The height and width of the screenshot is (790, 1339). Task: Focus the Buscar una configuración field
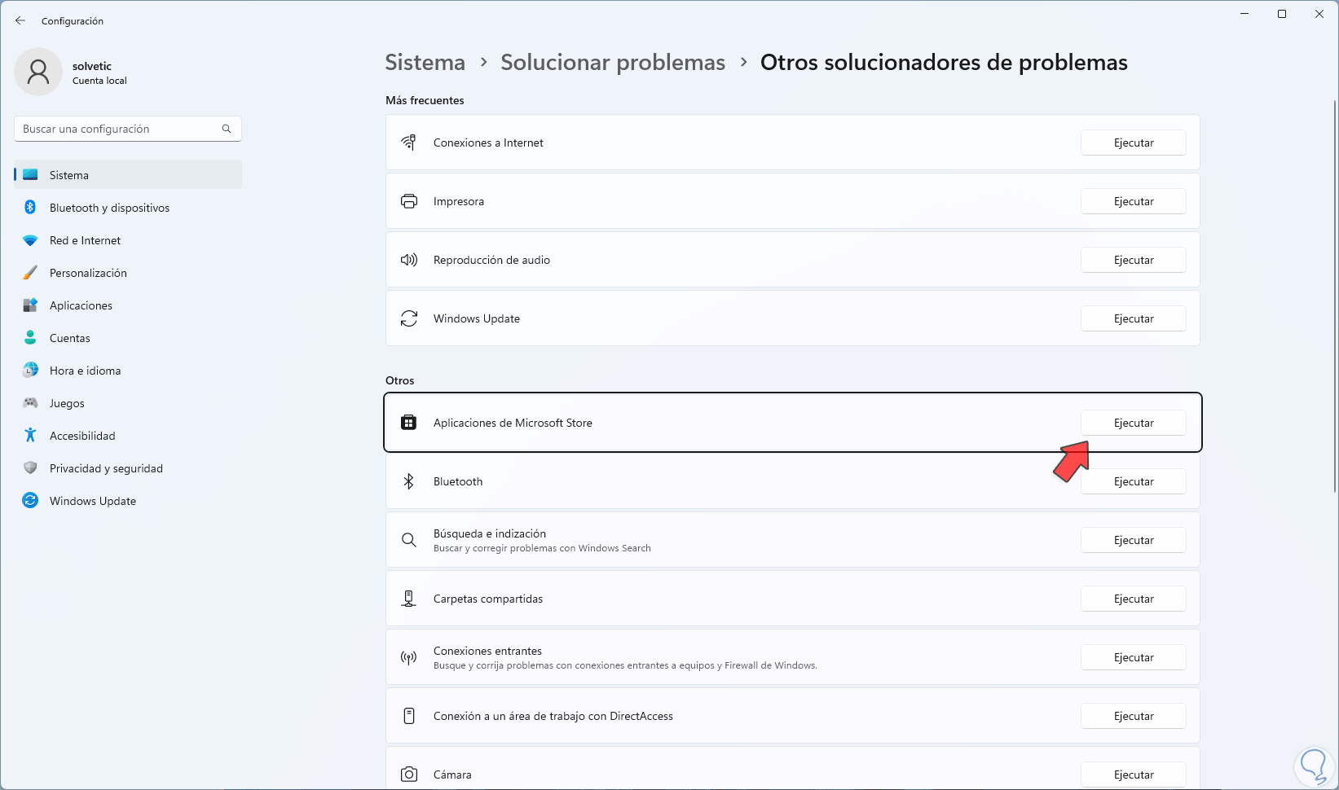click(118, 129)
